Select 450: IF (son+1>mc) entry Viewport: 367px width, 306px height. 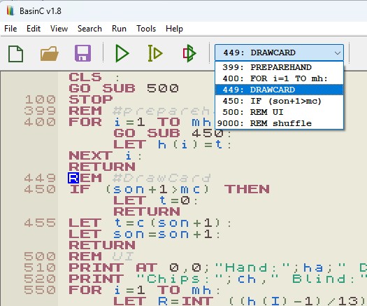(x=279, y=101)
